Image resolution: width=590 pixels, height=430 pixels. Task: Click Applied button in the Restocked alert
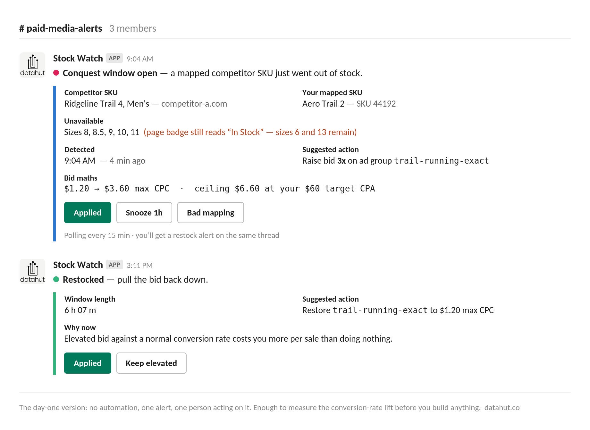88,363
